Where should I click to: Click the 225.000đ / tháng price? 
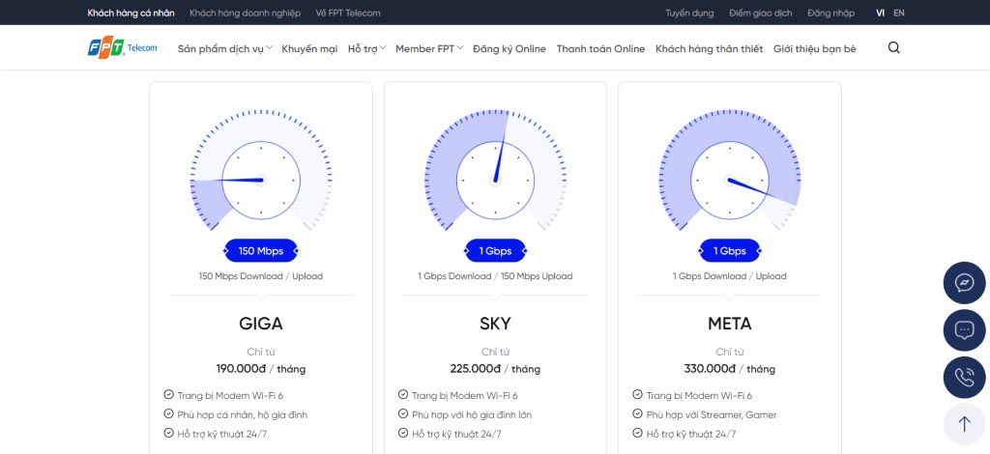click(x=495, y=369)
